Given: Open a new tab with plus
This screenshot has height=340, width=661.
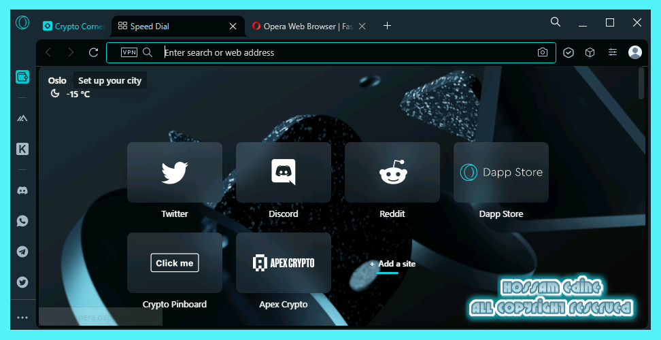Looking at the screenshot, I should 387,26.
